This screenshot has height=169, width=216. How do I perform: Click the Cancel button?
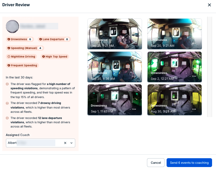(155, 163)
